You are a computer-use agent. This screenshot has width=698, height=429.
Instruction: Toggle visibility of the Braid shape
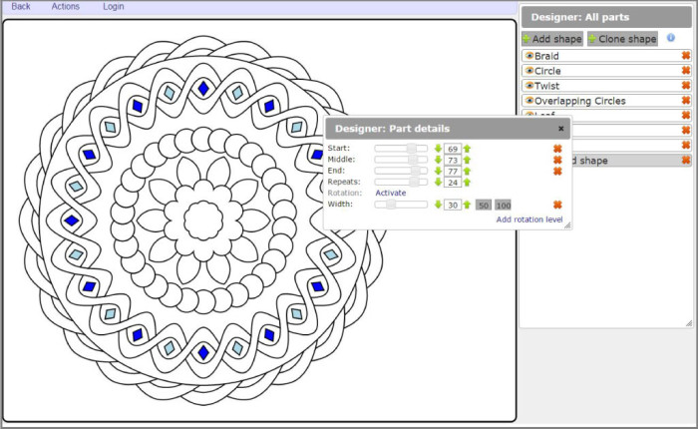pos(529,56)
